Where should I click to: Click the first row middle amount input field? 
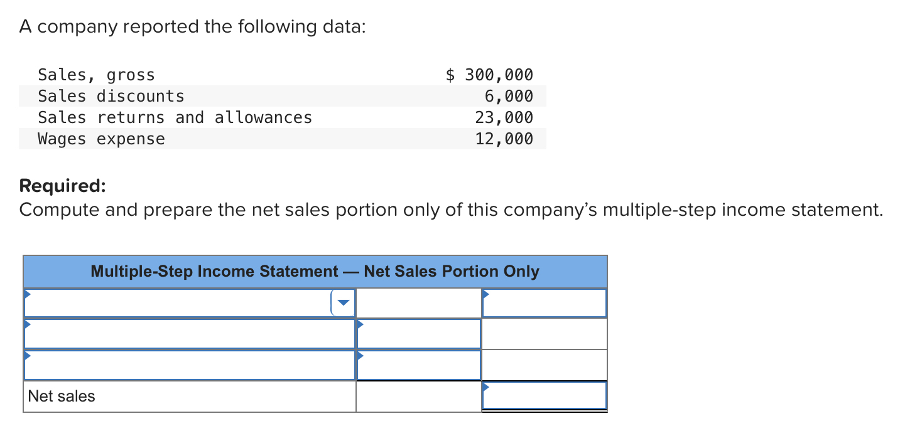pos(418,302)
